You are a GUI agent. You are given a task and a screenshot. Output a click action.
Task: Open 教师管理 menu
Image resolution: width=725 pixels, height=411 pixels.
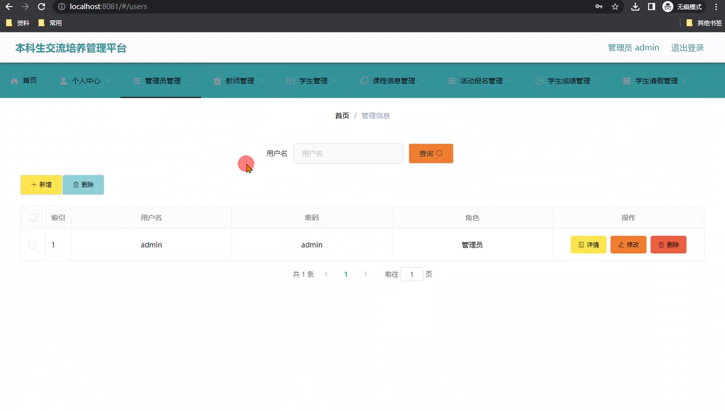(x=239, y=81)
